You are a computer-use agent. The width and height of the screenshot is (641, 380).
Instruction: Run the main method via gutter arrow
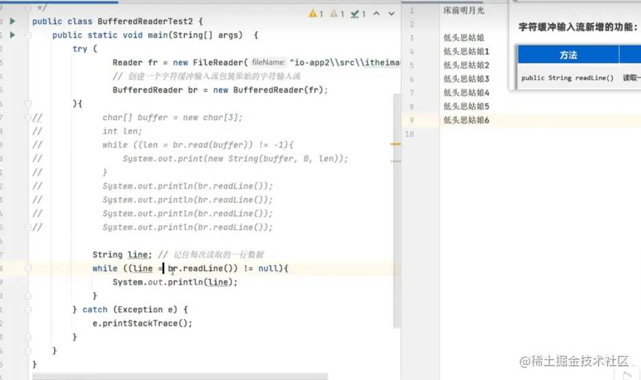click(12, 35)
